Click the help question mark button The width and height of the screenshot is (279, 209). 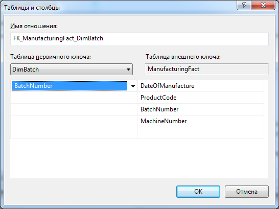click(x=244, y=5)
